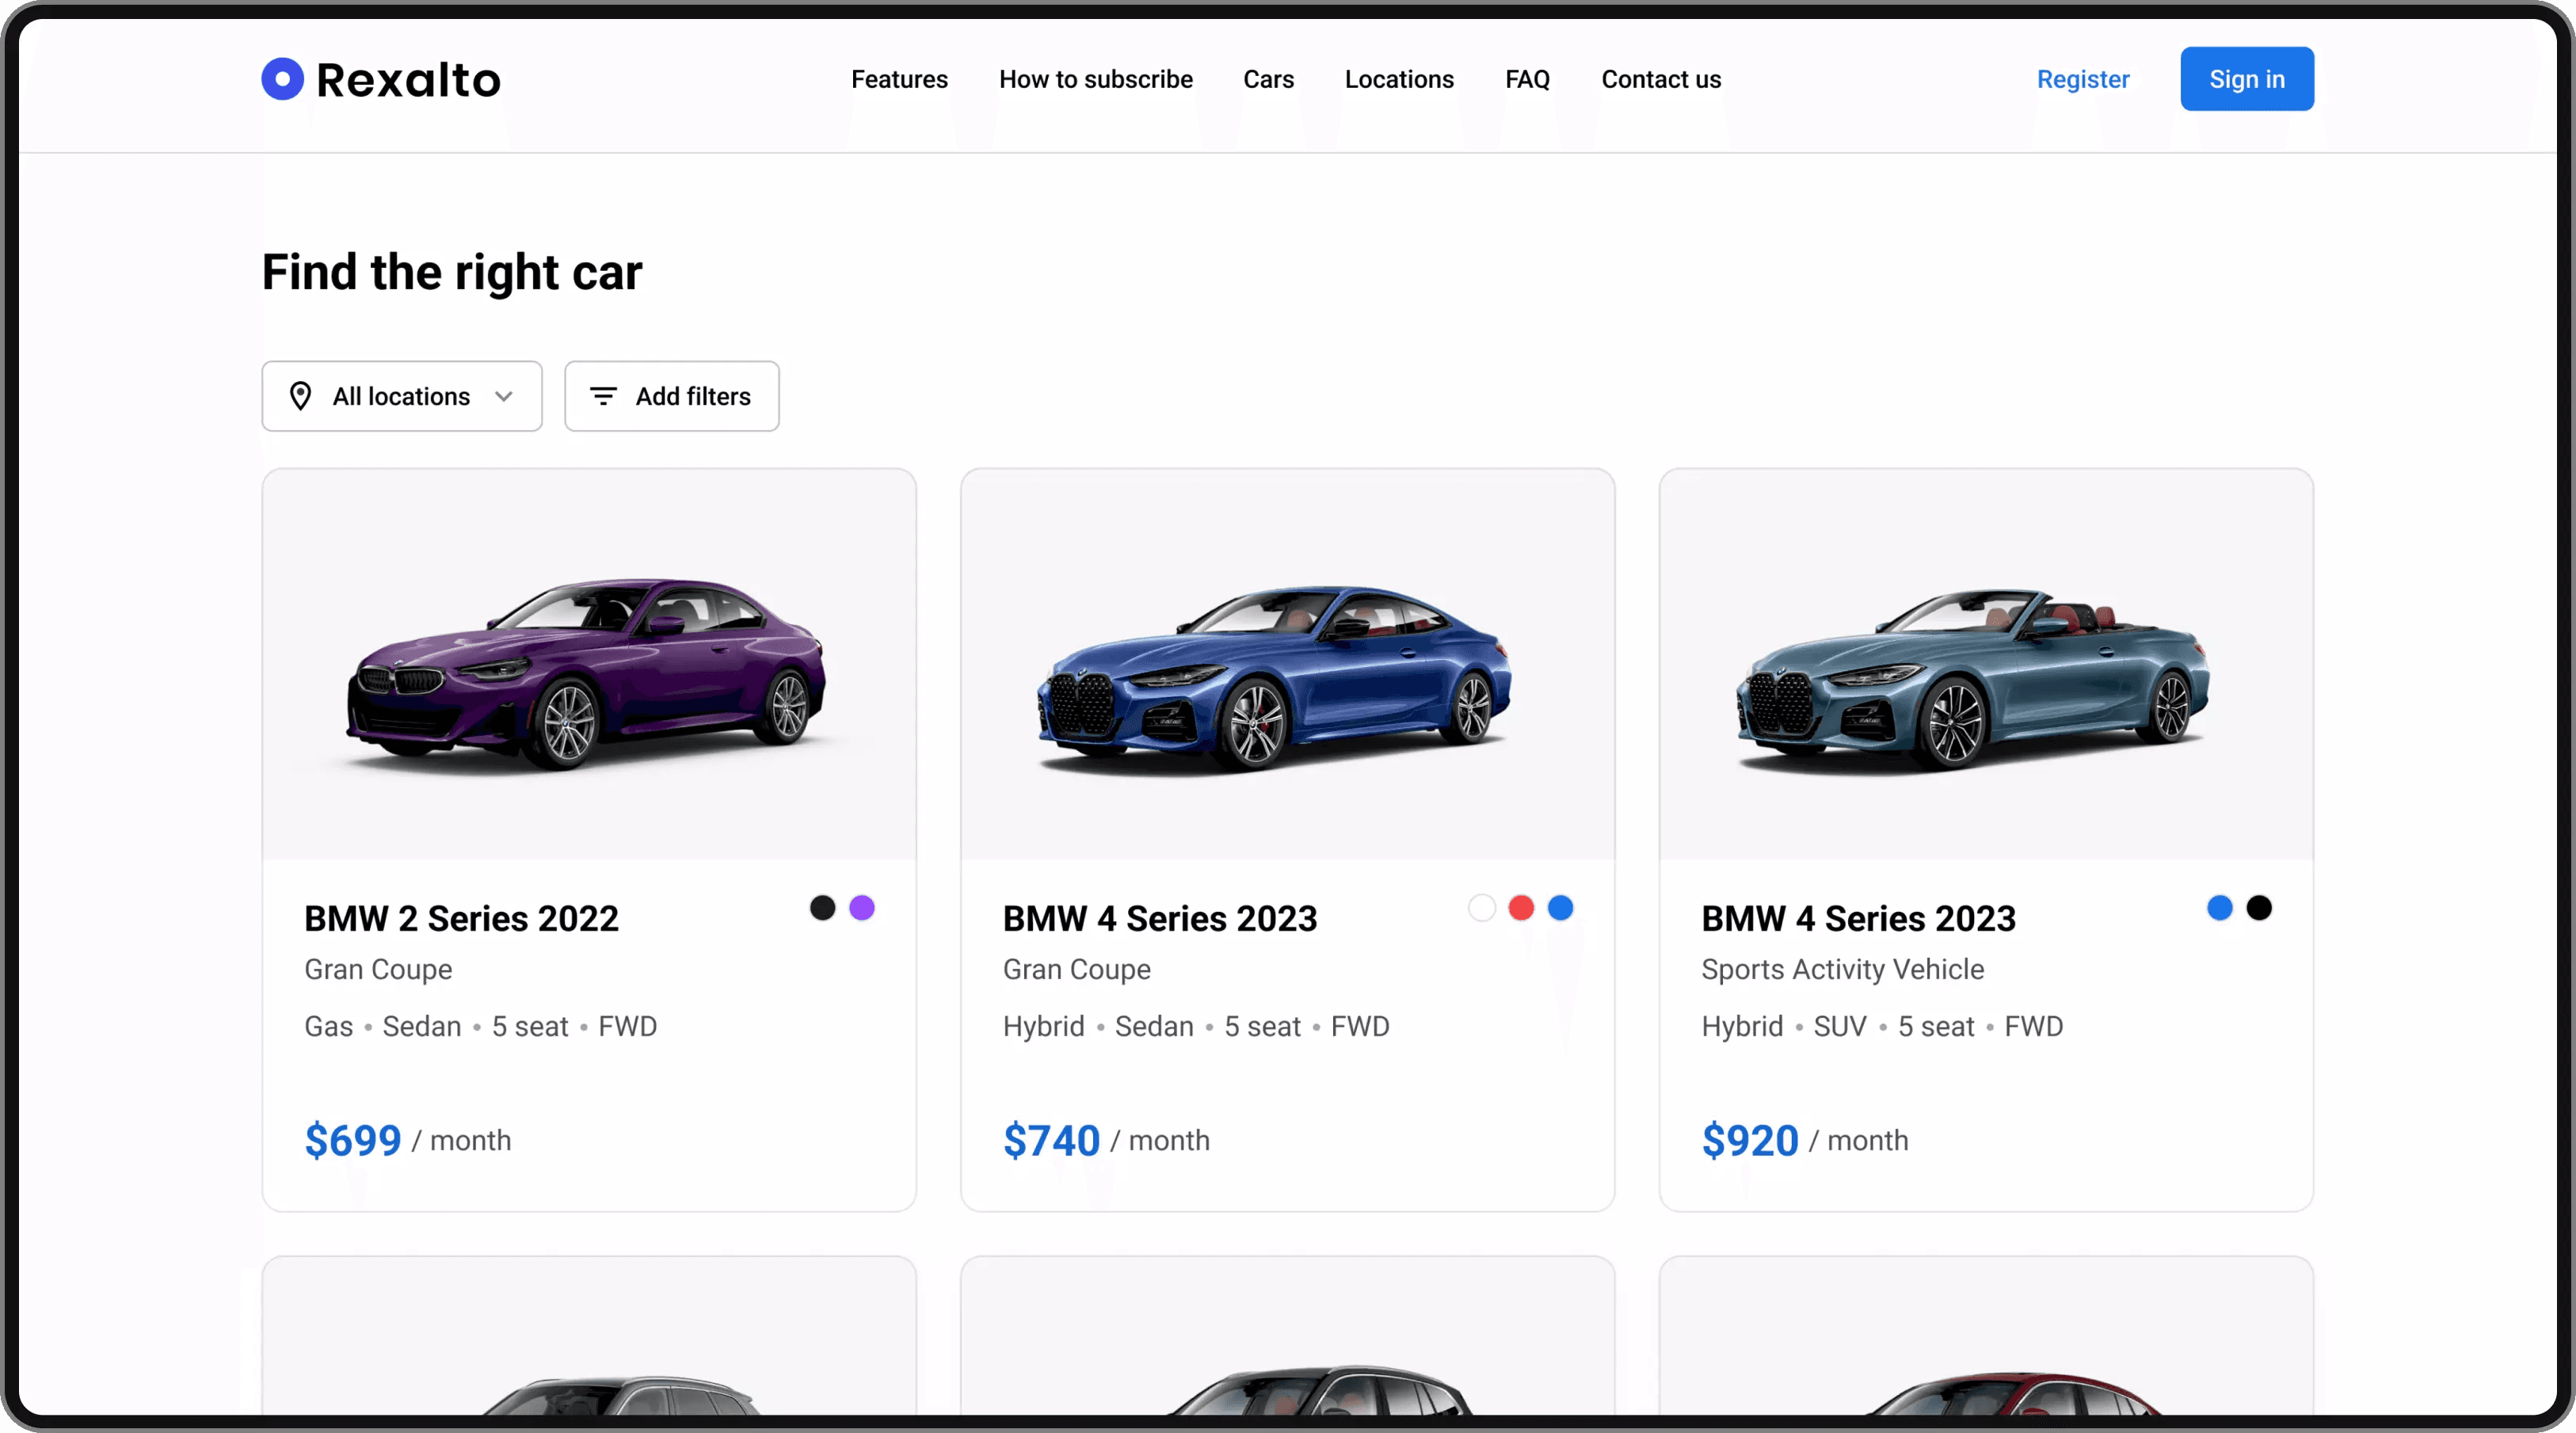Viewport: 2576px width, 1433px height.
Task: Open the Locations nav link
Action: coord(1399,79)
